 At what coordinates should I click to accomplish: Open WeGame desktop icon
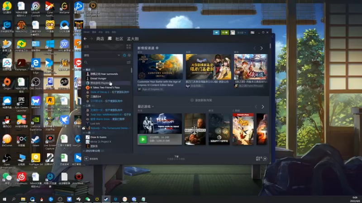point(64,8)
